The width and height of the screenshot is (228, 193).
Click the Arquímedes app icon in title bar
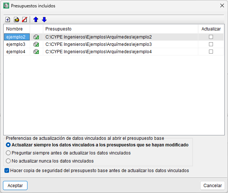6,6
